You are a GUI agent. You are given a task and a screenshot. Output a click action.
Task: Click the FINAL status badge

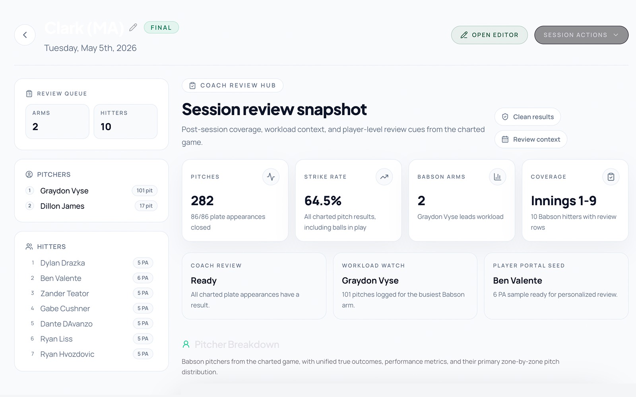click(161, 27)
